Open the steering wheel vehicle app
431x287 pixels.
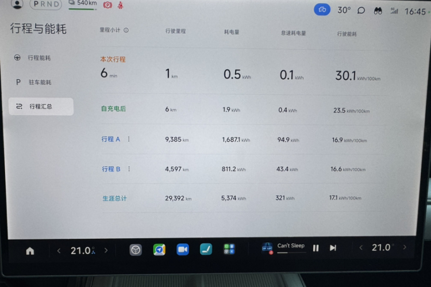(x=136, y=250)
